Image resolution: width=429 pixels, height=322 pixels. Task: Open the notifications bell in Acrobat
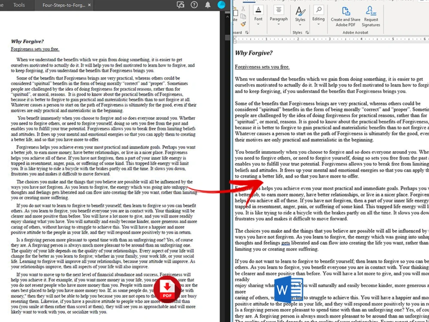208,5
